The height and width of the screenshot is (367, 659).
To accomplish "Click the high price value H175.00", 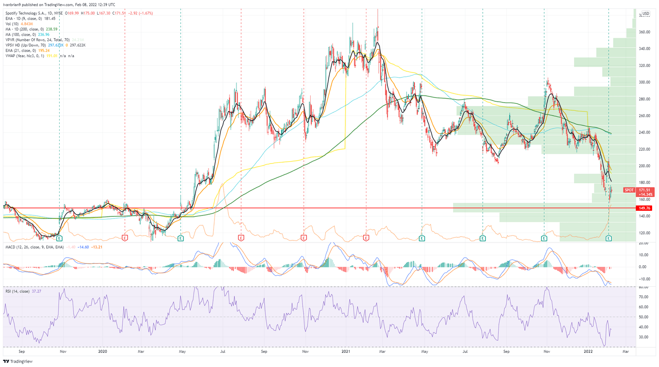I will [88, 13].
